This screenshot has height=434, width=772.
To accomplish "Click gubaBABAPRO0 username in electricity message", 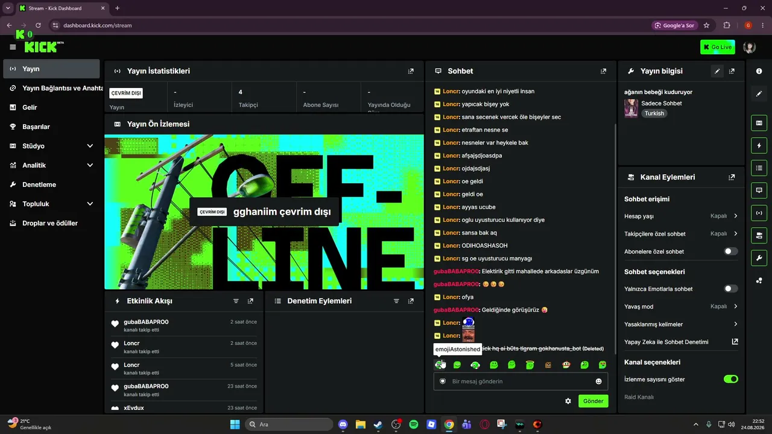I will [x=456, y=271].
